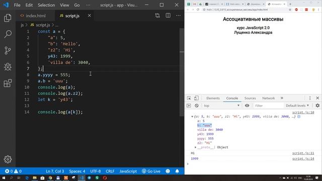Open Windows taskbar search

[11, 177]
